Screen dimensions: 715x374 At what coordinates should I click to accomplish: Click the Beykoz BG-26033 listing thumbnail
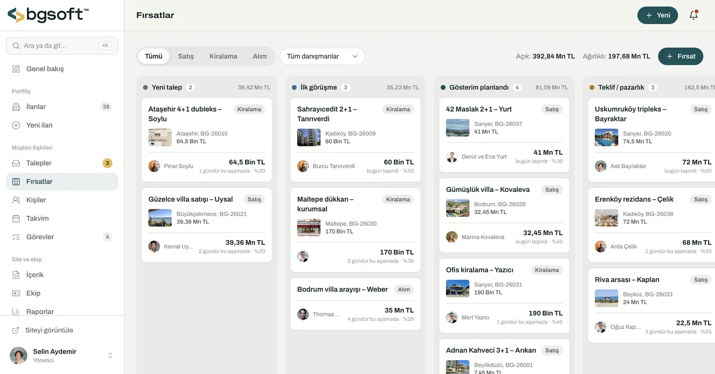(x=606, y=298)
